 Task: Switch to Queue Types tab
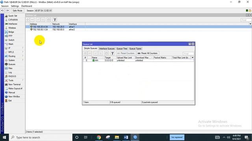pyautogui.click(x=135, y=49)
